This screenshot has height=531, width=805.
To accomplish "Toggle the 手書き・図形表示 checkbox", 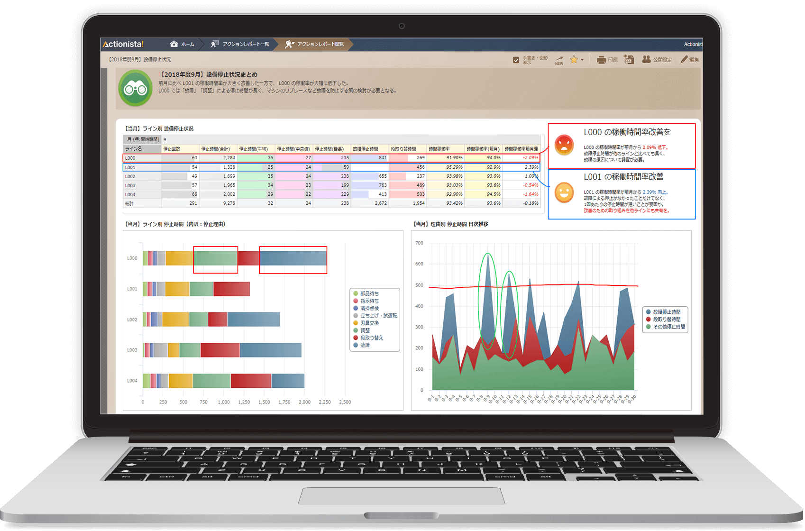I will click(x=516, y=60).
